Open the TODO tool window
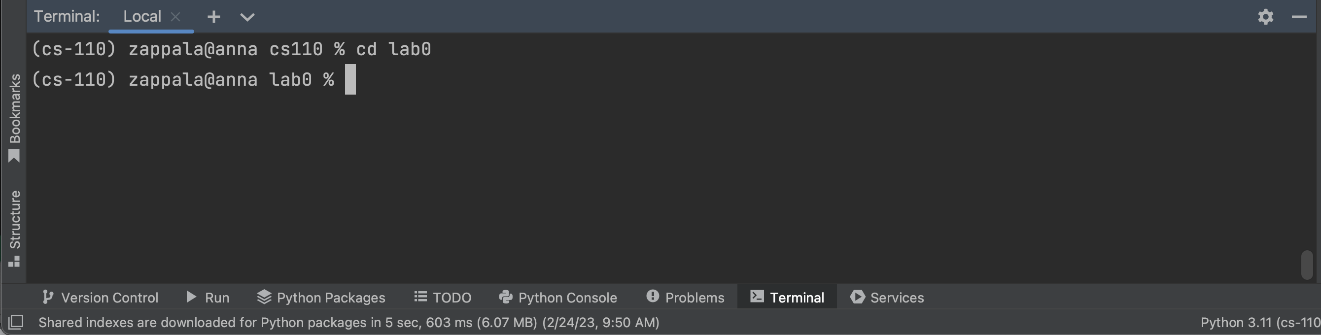Screen dimensions: 1321x335 (443, 297)
